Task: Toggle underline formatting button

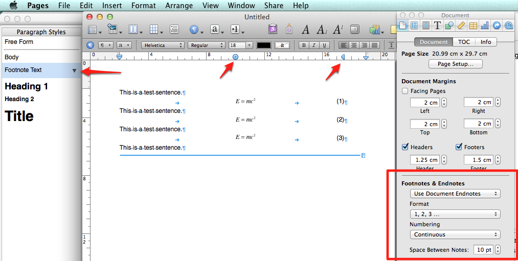Action: (324, 45)
